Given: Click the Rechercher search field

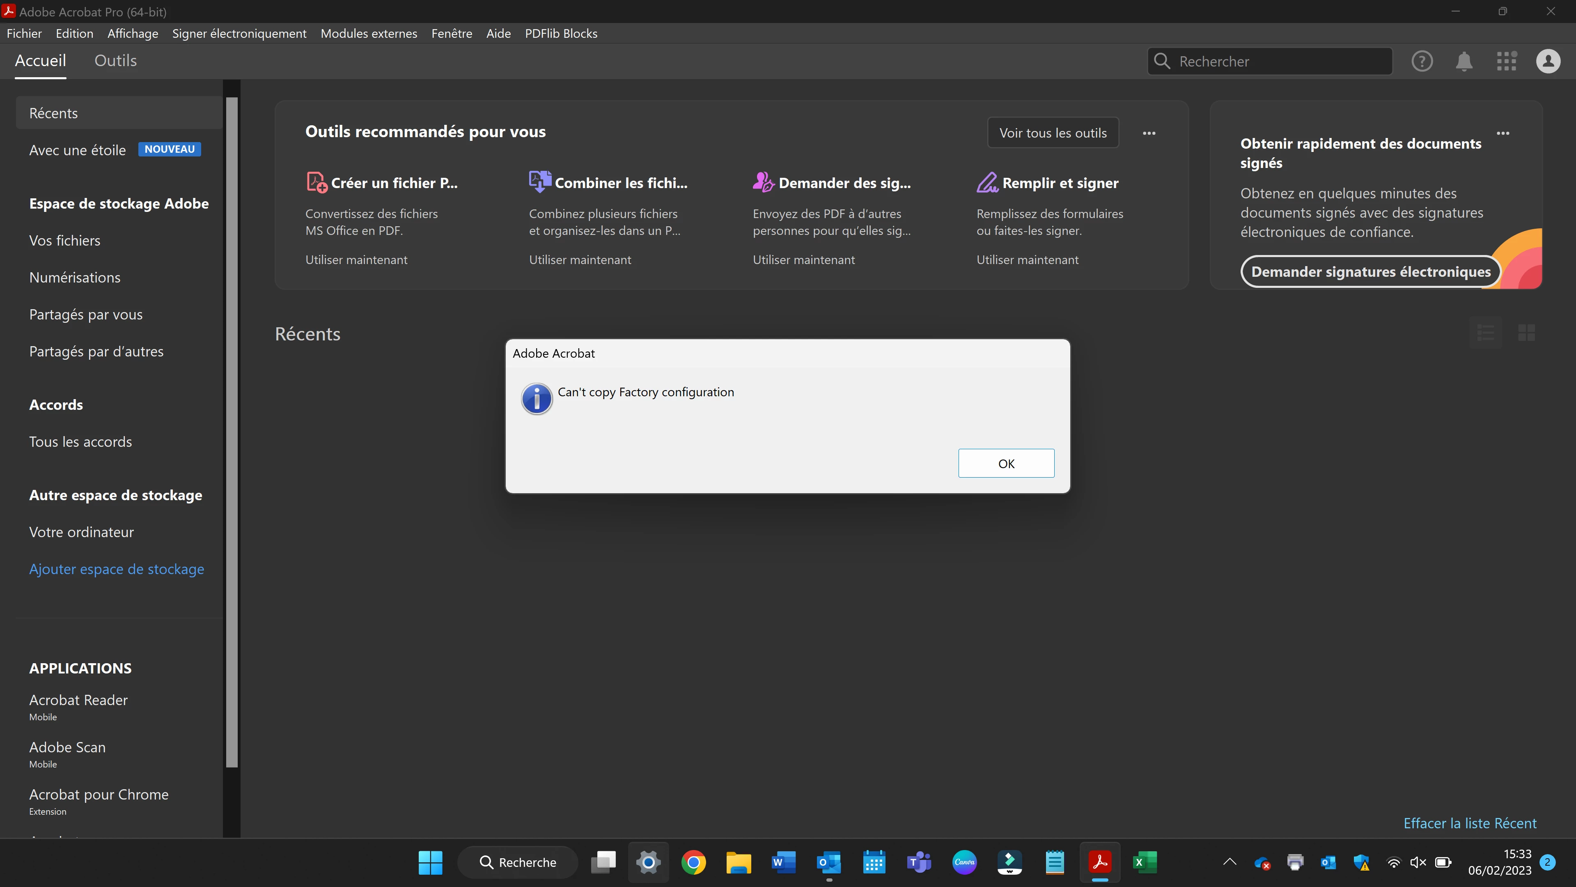Looking at the screenshot, I should [1279, 61].
